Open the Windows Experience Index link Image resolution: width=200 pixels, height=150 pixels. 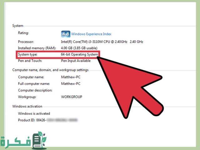click(91, 34)
